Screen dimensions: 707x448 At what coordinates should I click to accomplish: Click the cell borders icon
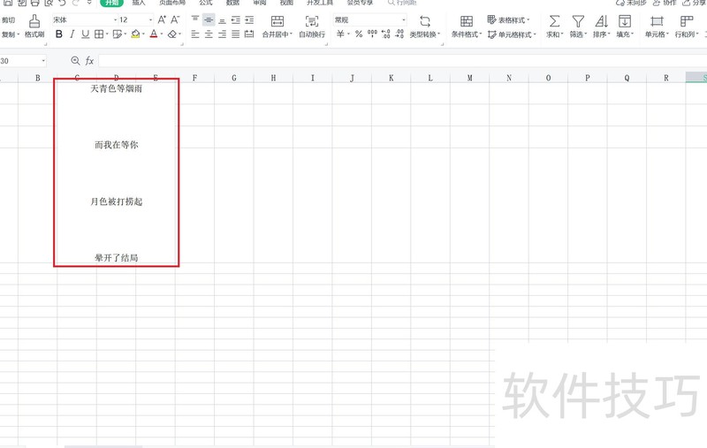(x=99, y=34)
